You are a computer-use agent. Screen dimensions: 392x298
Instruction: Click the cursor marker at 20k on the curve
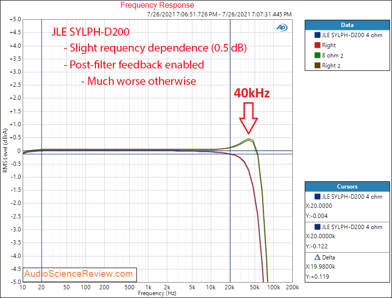coord(230,154)
